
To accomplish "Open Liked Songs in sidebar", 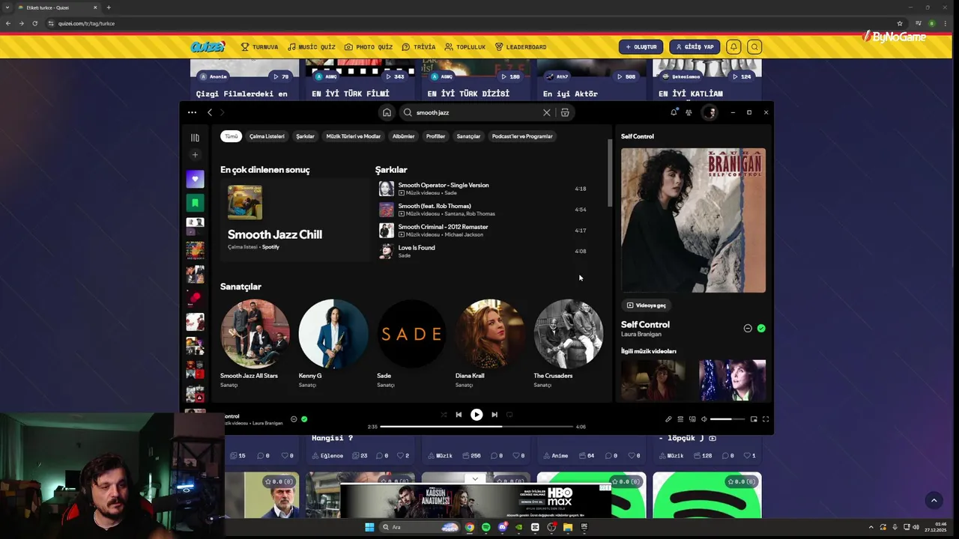I will point(195,179).
